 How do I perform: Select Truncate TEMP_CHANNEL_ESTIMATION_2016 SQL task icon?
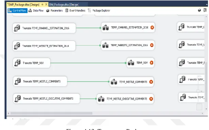pyautogui.click(x=17, y=28)
